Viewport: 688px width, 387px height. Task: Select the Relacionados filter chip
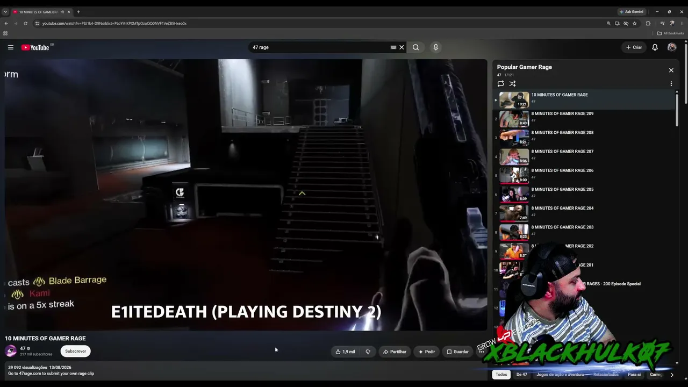[x=606, y=375]
